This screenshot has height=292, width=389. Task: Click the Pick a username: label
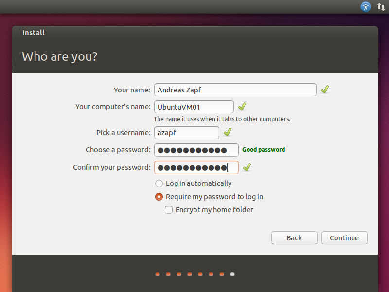(x=124, y=133)
